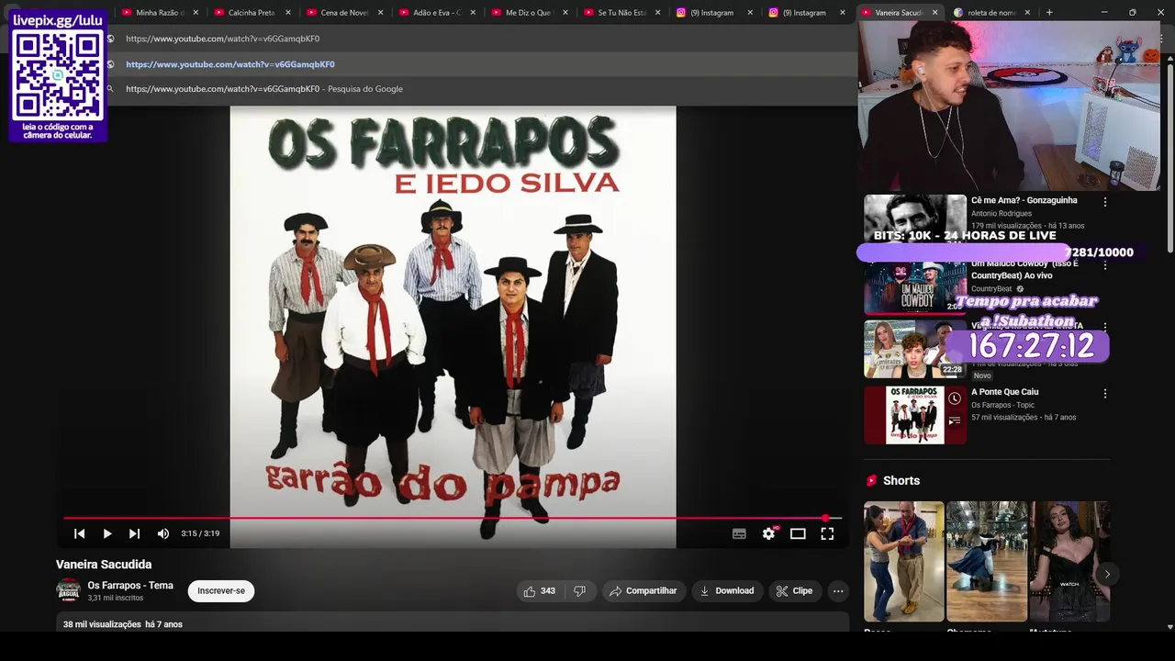Click the video progress bar scrubber
Image resolution: width=1175 pixels, height=661 pixels.
[x=825, y=519]
